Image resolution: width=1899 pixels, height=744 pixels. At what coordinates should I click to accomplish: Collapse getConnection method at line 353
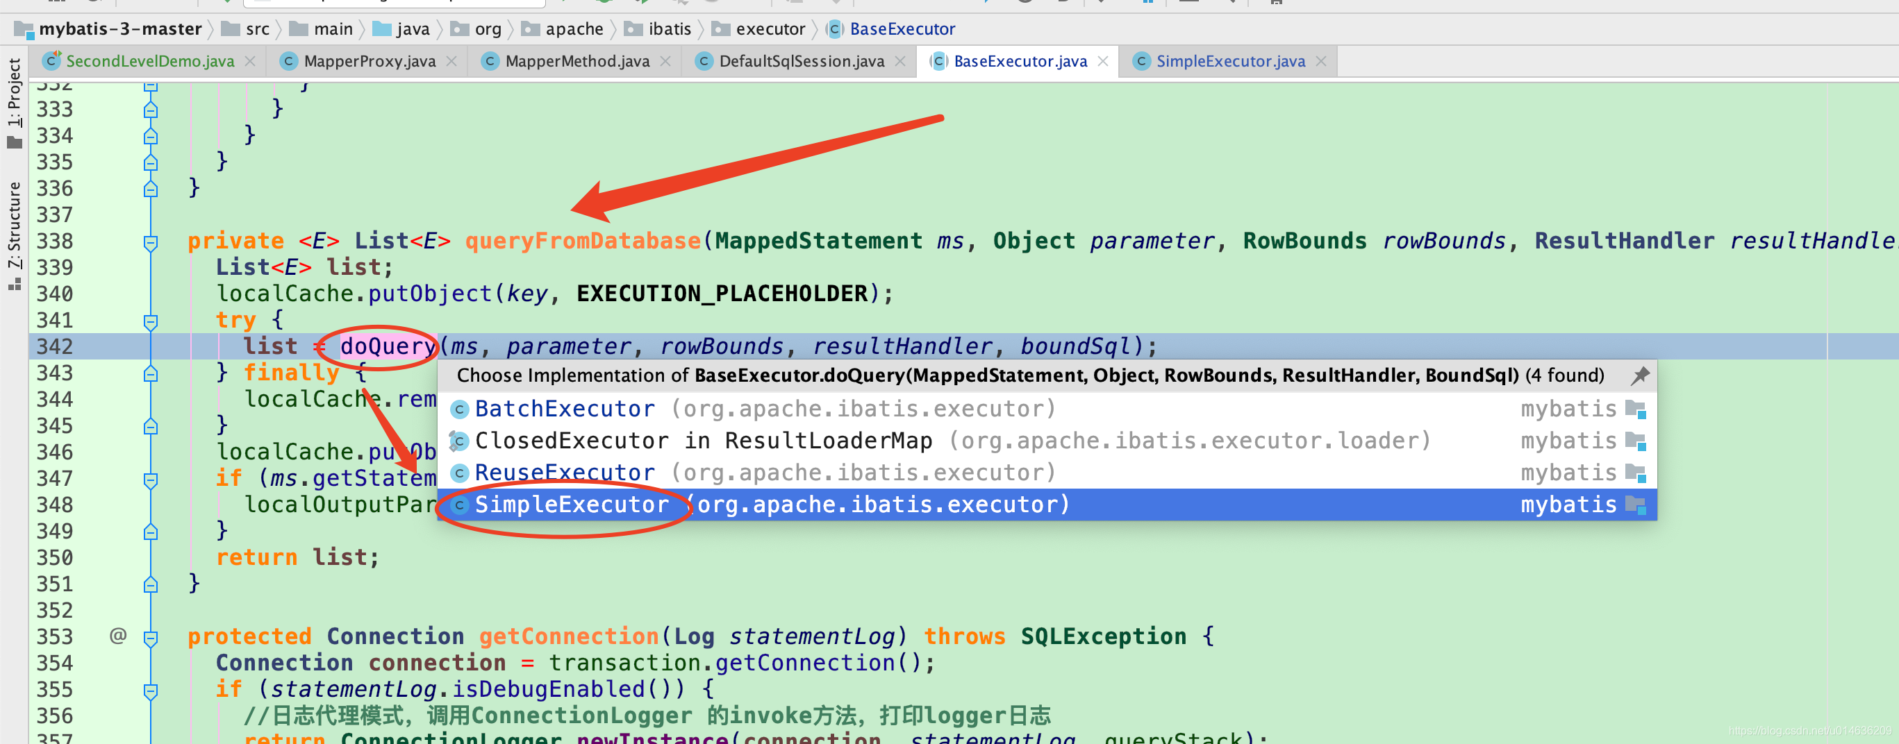(x=151, y=638)
